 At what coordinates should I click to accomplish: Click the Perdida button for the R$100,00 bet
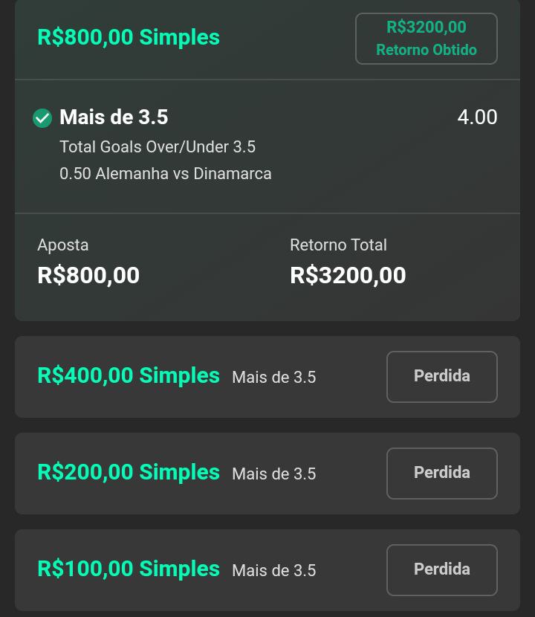[441, 570]
